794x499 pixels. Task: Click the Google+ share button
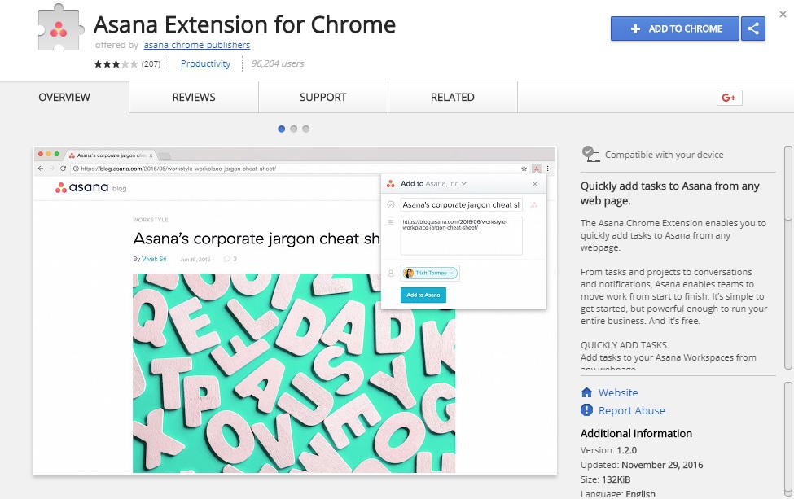coord(729,98)
